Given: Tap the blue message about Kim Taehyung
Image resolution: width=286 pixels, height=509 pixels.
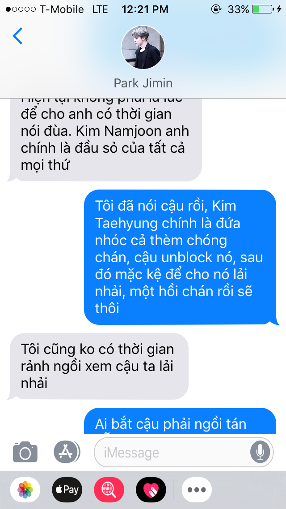Looking at the screenshot, I should click(180, 258).
